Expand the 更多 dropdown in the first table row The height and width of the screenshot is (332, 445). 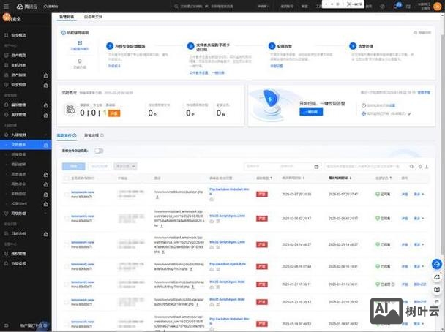click(419, 194)
